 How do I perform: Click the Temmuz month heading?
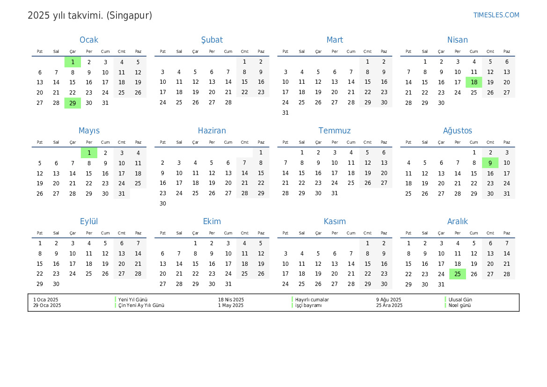[335, 131]
